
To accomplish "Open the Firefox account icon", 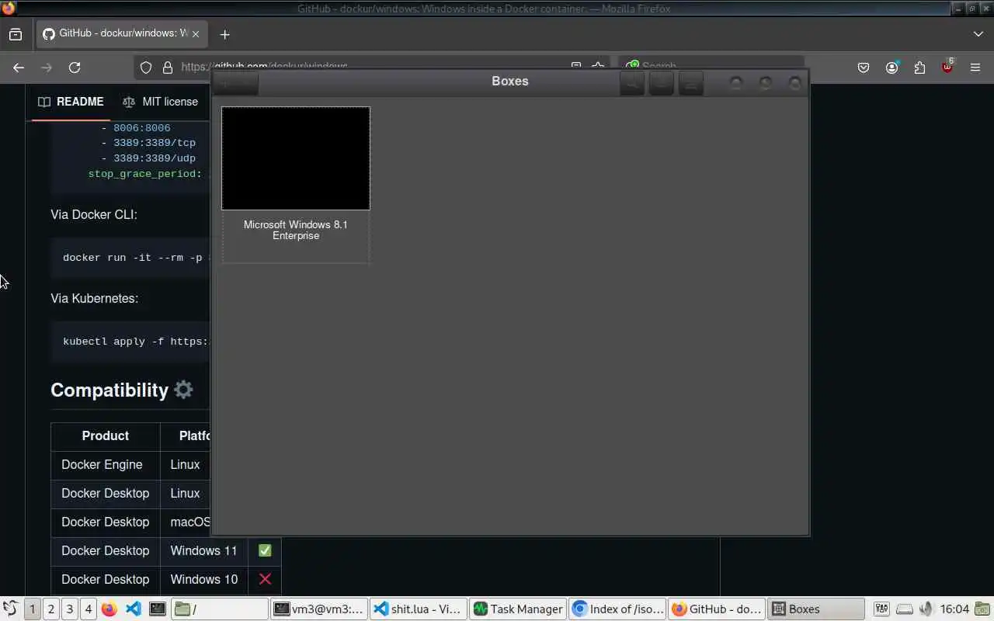I will [892, 68].
